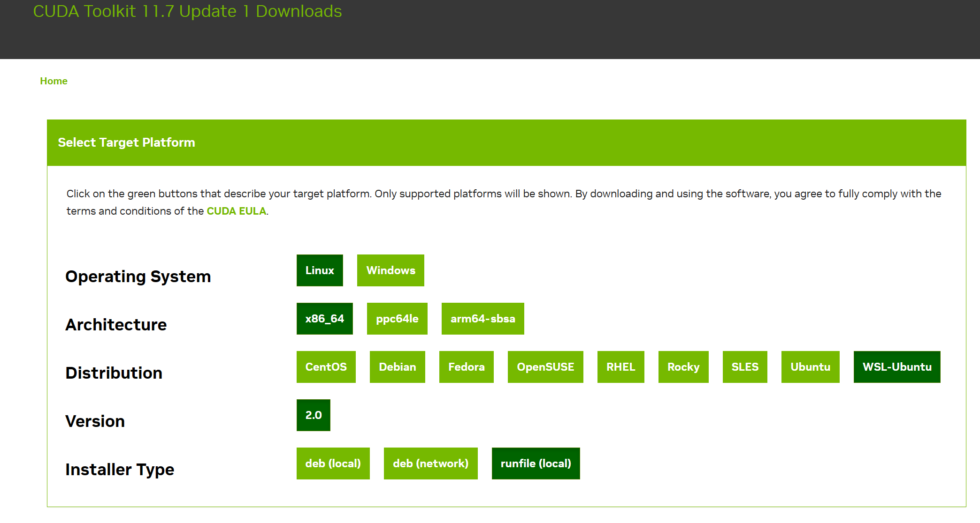
Task: Click the RHEL distribution button
Action: [x=620, y=367]
